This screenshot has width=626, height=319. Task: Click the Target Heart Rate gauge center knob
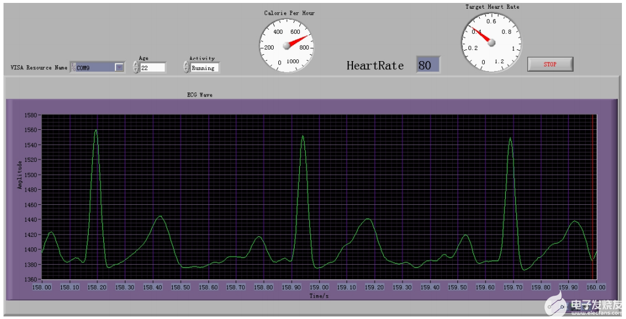[491, 42]
